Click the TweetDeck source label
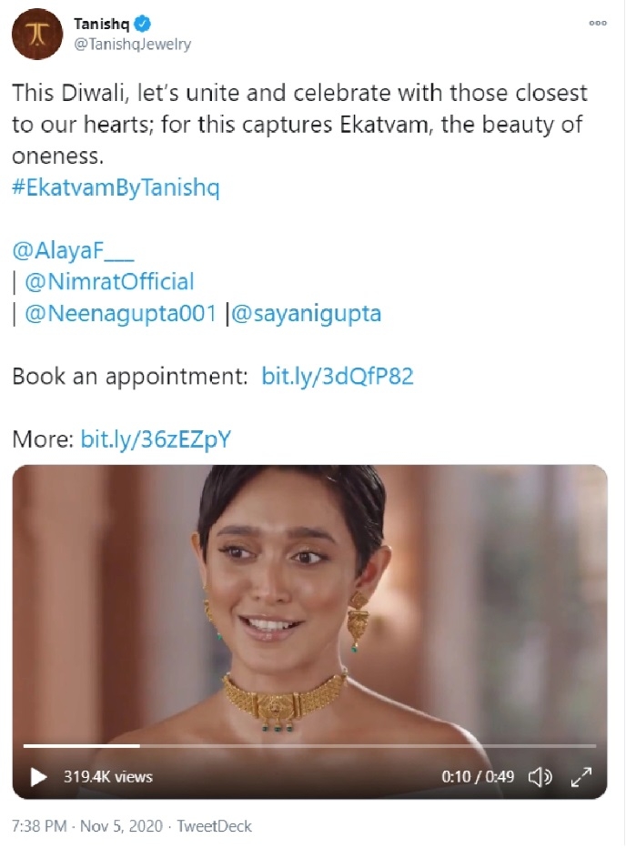 214,826
